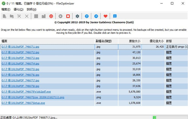The height and width of the screenshot is (119, 188).
Task: Select the Setup.exe file path link
Action: click(x=23, y=103)
